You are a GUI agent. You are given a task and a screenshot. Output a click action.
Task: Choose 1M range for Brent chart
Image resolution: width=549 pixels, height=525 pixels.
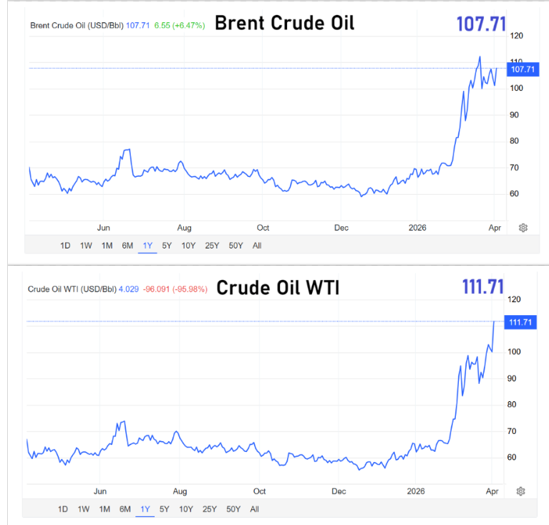click(x=107, y=246)
